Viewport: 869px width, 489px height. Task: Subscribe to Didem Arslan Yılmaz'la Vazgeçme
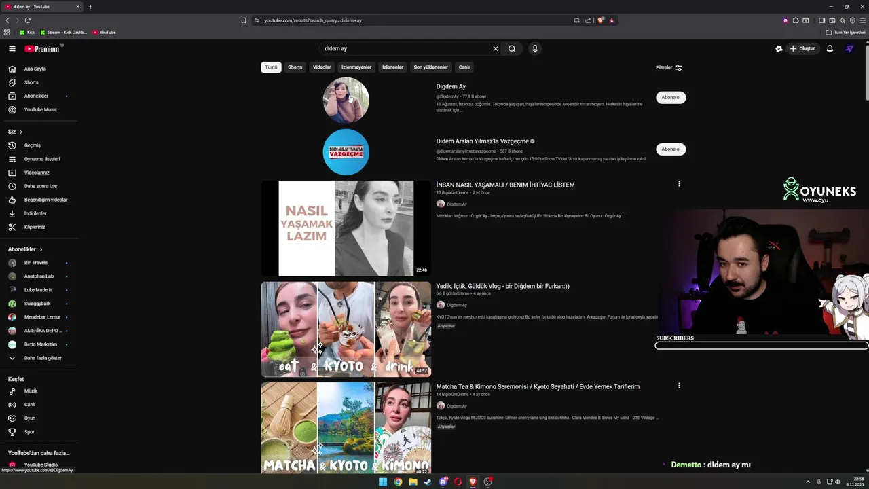[671, 149]
